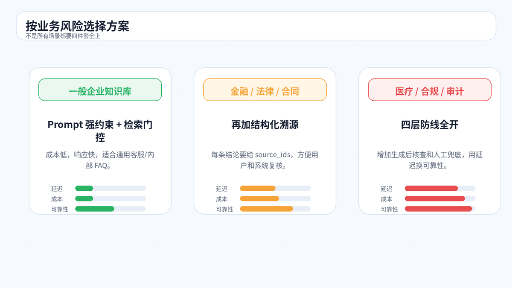
Task: Click the 按业务风险选择方案 title
Action: [x=77, y=26]
